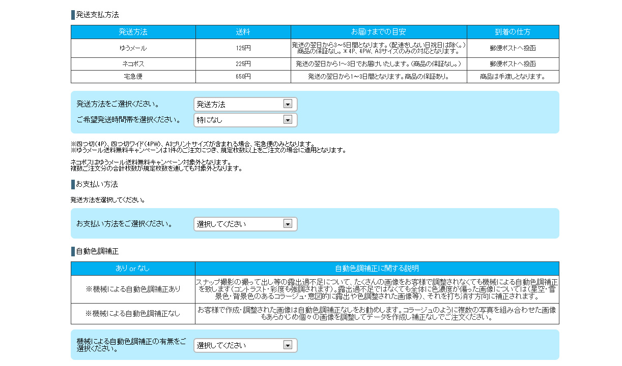Viewport: 622px width, 366px height.
Task: Select the 650円 shipping fee cell
Action: (243, 77)
